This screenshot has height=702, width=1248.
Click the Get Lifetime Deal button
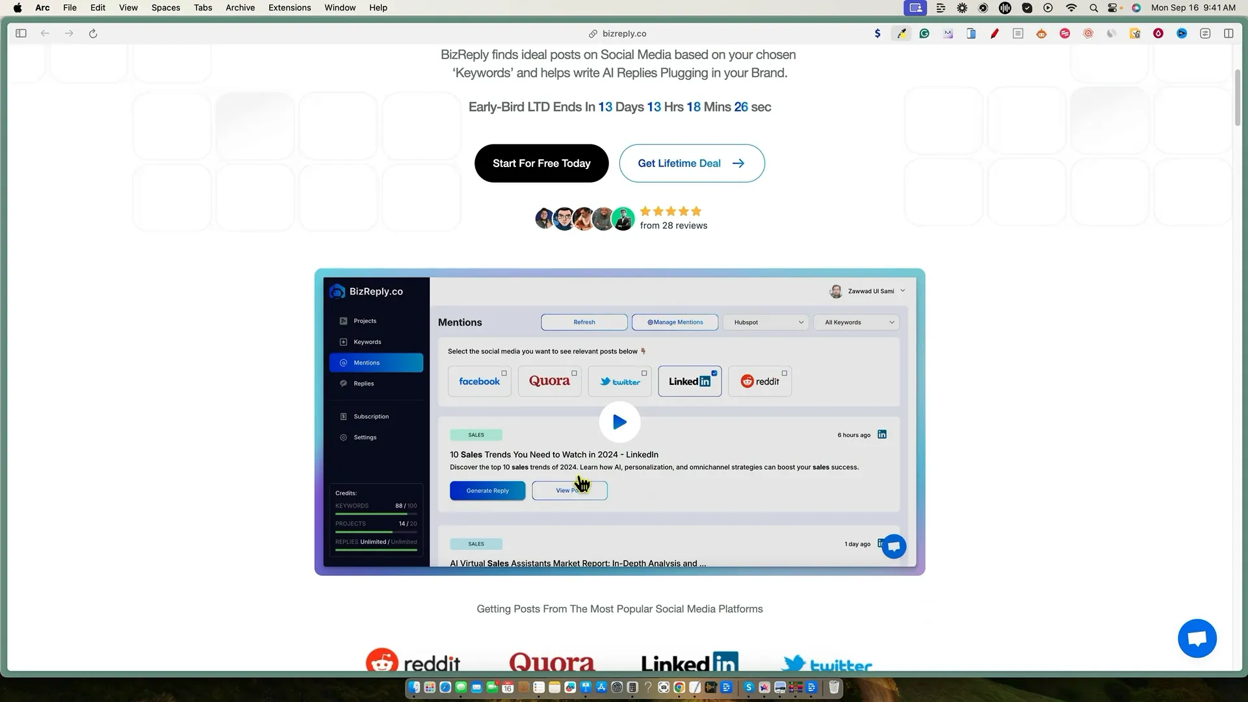(x=692, y=163)
